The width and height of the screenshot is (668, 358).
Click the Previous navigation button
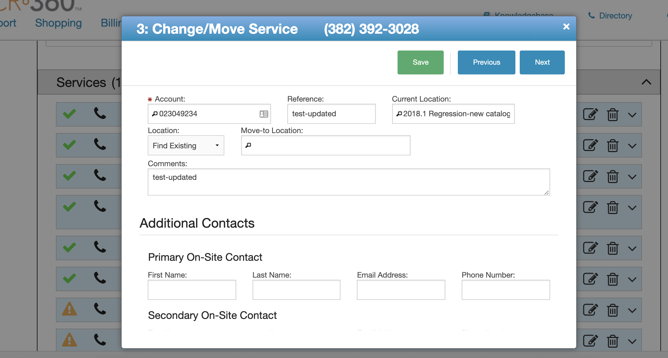(x=486, y=62)
